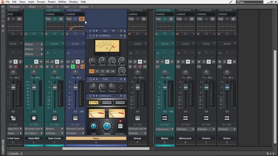
Task: Open the Views menu
Action: click(x=22, y=2)
